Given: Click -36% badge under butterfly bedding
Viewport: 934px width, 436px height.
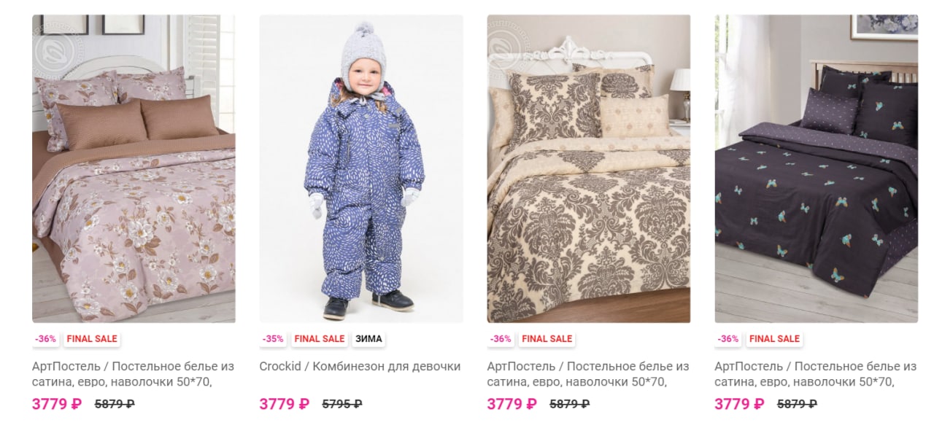Looking at the screenshot, I should [728, 339].
